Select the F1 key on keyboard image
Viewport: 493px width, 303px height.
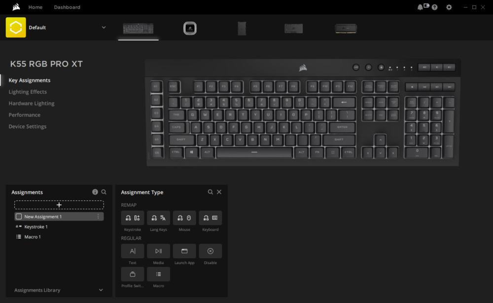pyautogui.click(x=198, y=87)
